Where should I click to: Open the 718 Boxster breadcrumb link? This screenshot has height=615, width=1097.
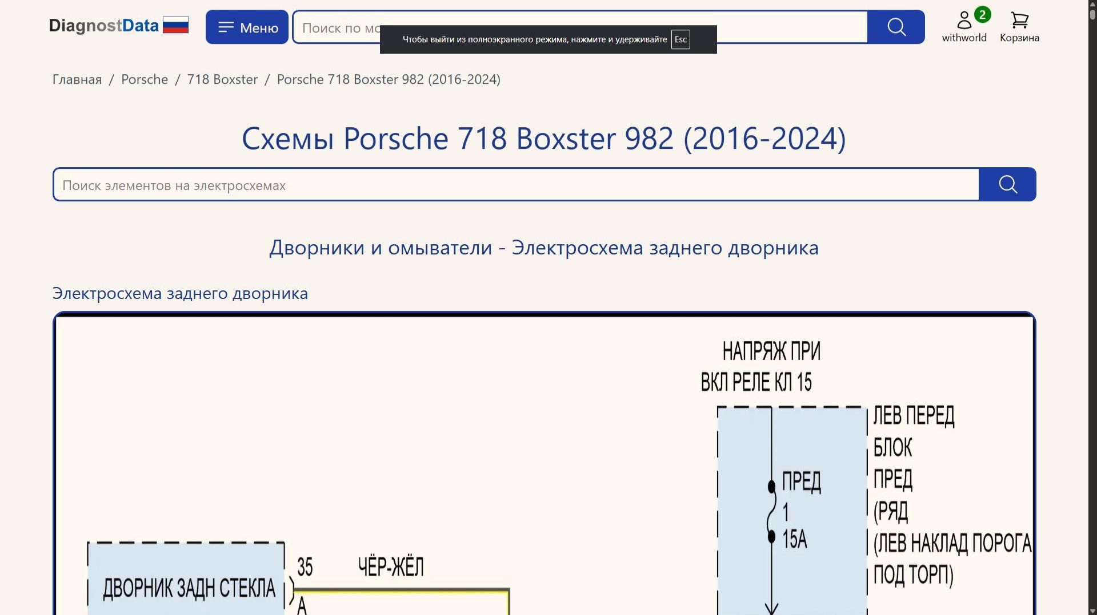tap(222, 79)
